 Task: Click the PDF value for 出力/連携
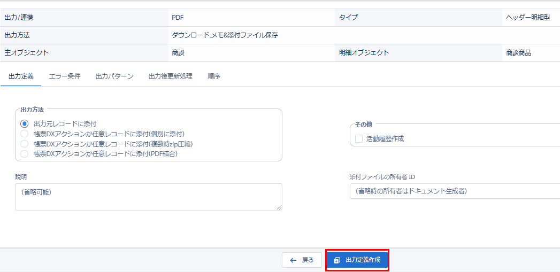(x=178, y=18)
